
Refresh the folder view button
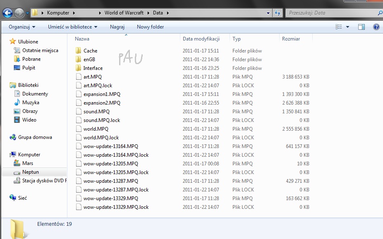[278, 13]
